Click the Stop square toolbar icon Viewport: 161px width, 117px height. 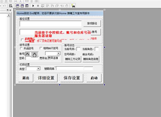click(38, 6)
